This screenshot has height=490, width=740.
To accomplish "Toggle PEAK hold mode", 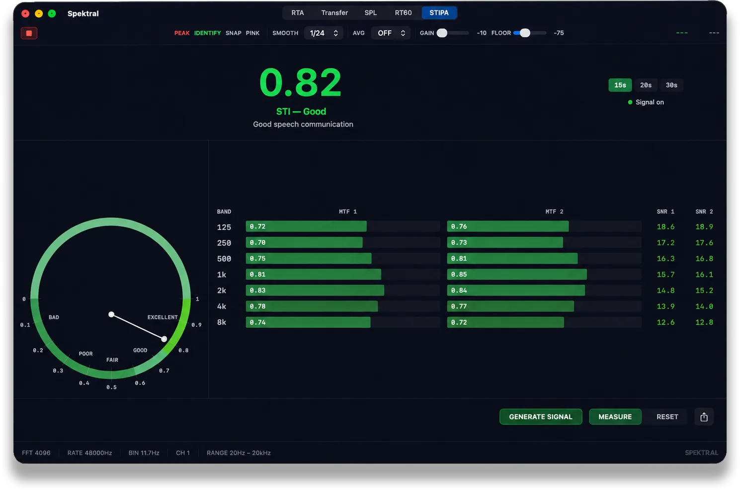I will [182, 33].
